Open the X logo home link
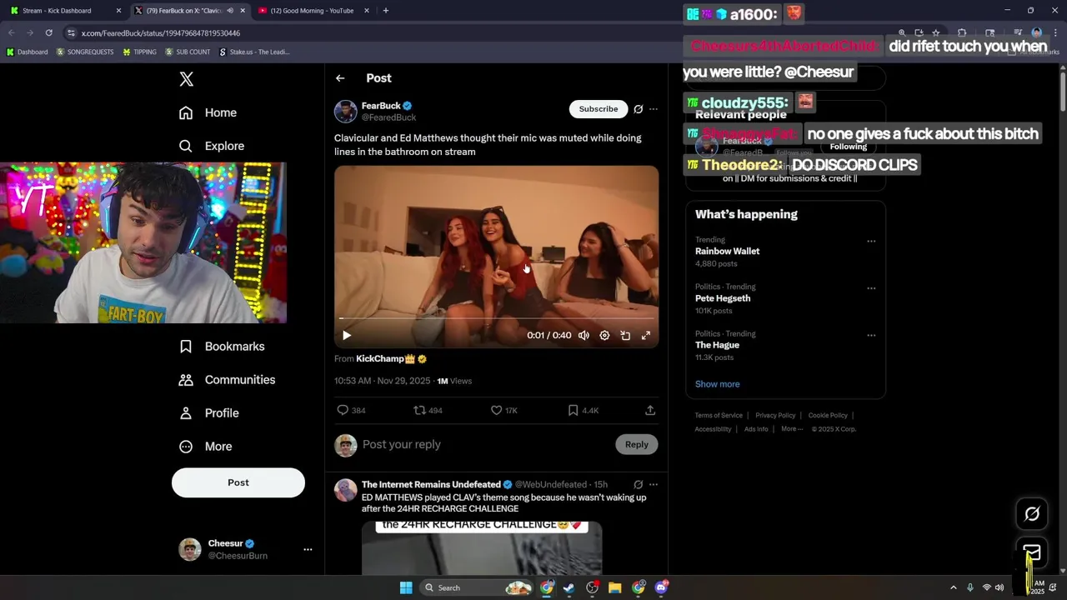 click(x=186, y=79)
